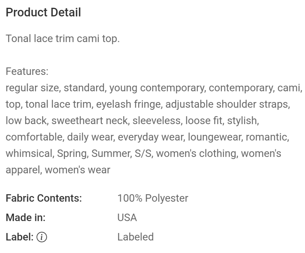Click the 'Label:' field name
Image resolution: width=305 pixels, height=253 pixels.
20,237
